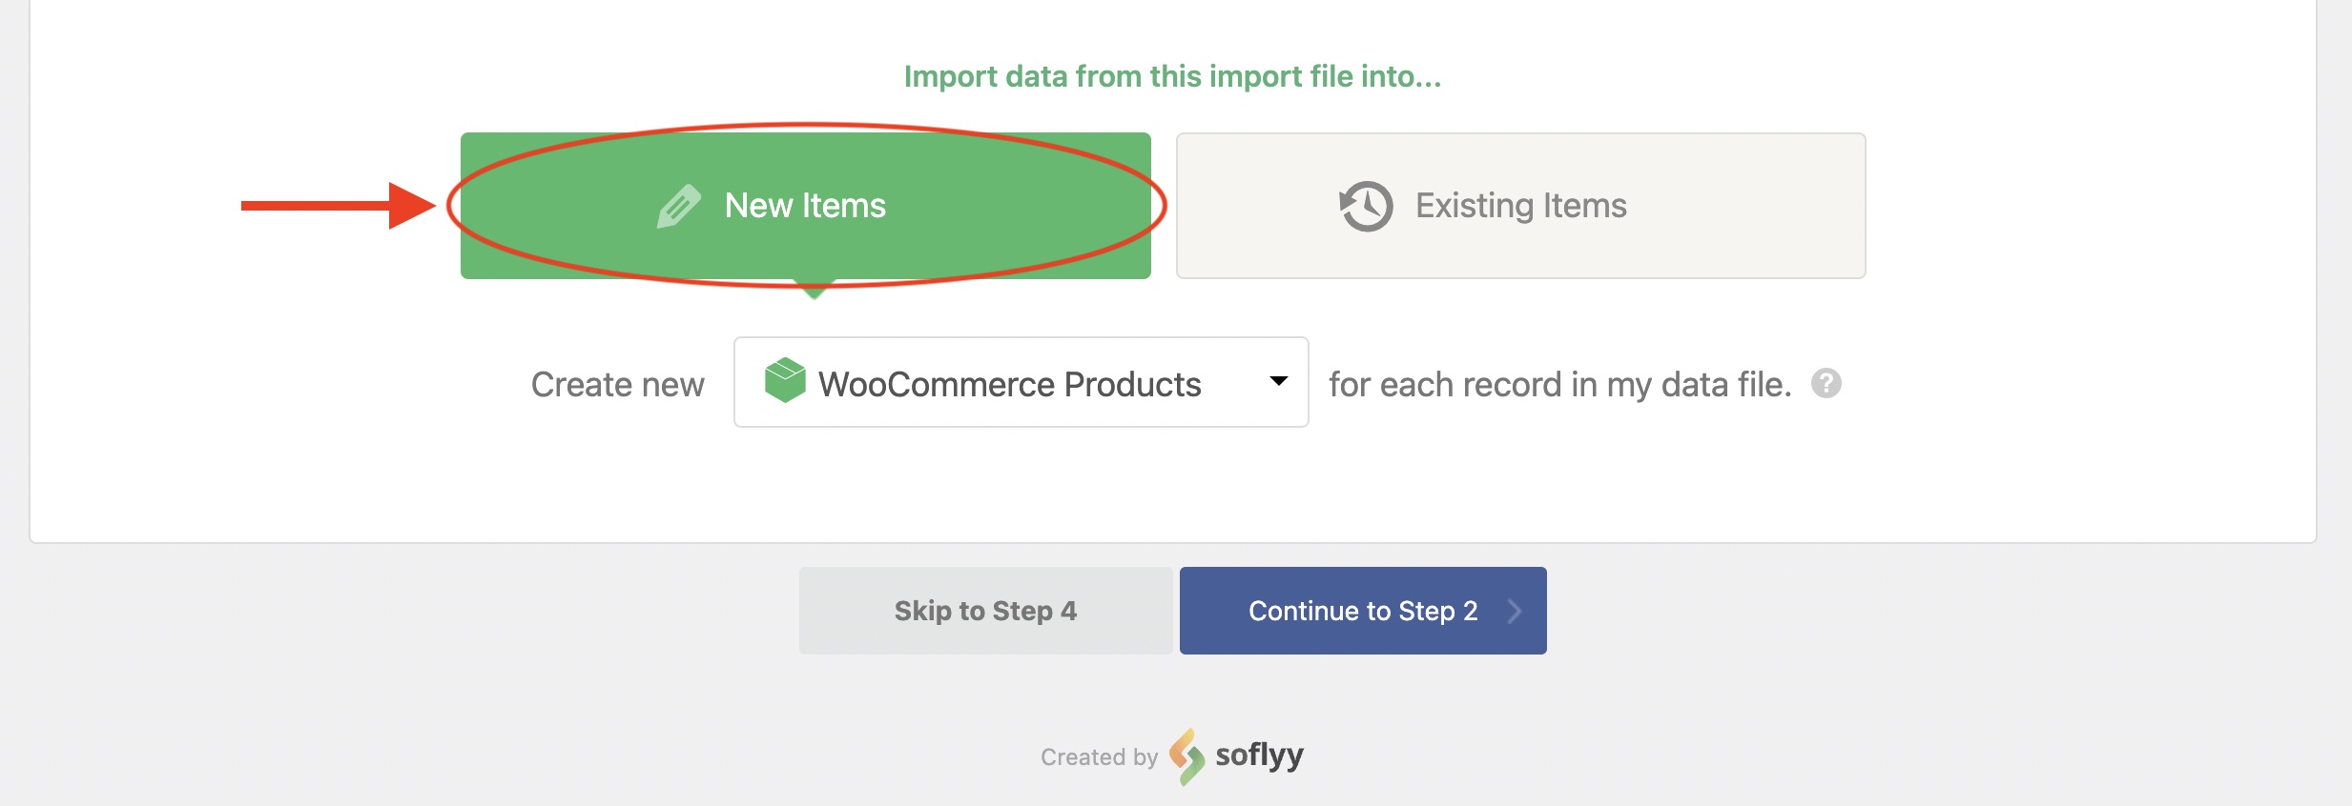Open the question mark help tooltip icon
The height and width of the screenshot is (806, 2352).
coord(1826,383)
